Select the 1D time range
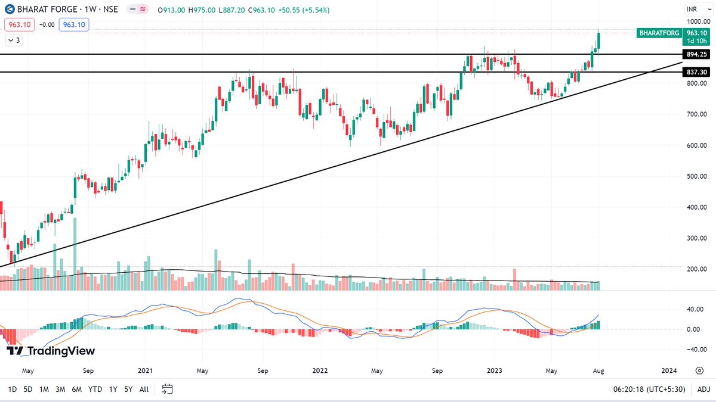This screenshot has height=402, width=716. point(12,389)
